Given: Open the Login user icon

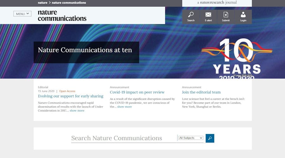Looking at the screenshot, I should coord(243,17).
